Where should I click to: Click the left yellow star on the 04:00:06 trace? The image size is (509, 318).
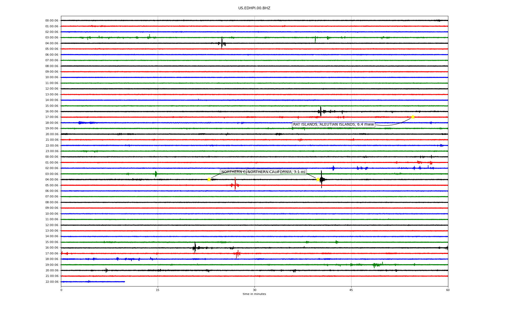tap(209, 179)
